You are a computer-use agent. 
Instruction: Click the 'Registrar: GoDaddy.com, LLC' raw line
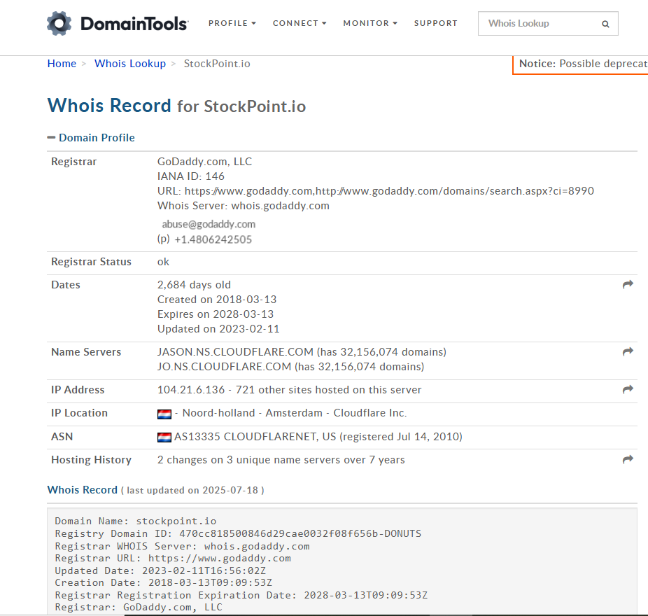(x=139, y=608)
